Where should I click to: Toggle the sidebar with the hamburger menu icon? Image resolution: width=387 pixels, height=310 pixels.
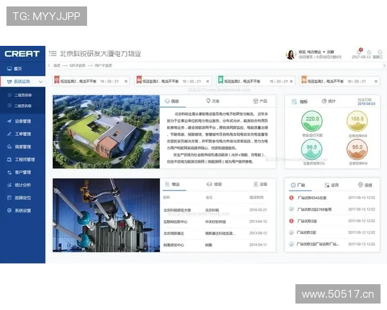tap(53, 54)
